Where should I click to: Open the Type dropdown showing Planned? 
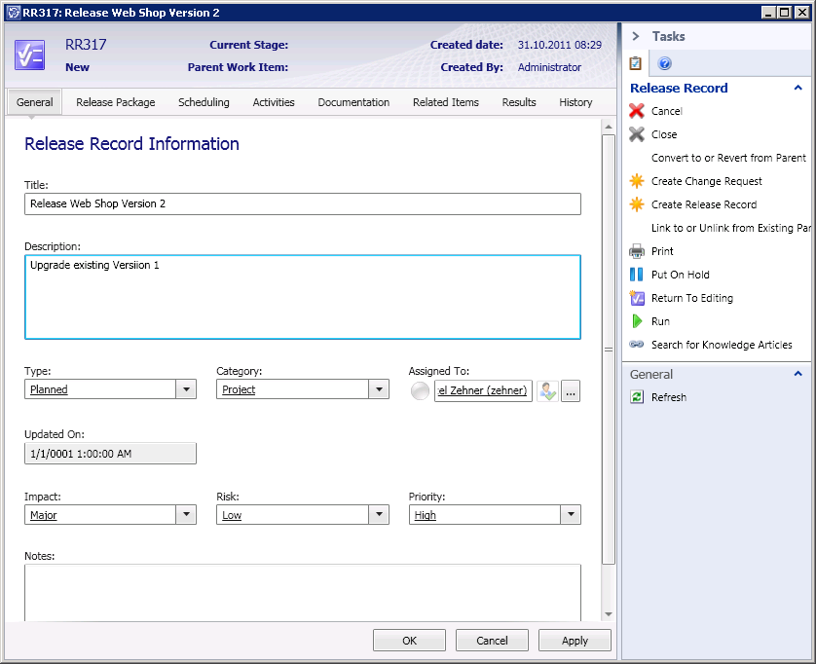click(x=186, y=389)
